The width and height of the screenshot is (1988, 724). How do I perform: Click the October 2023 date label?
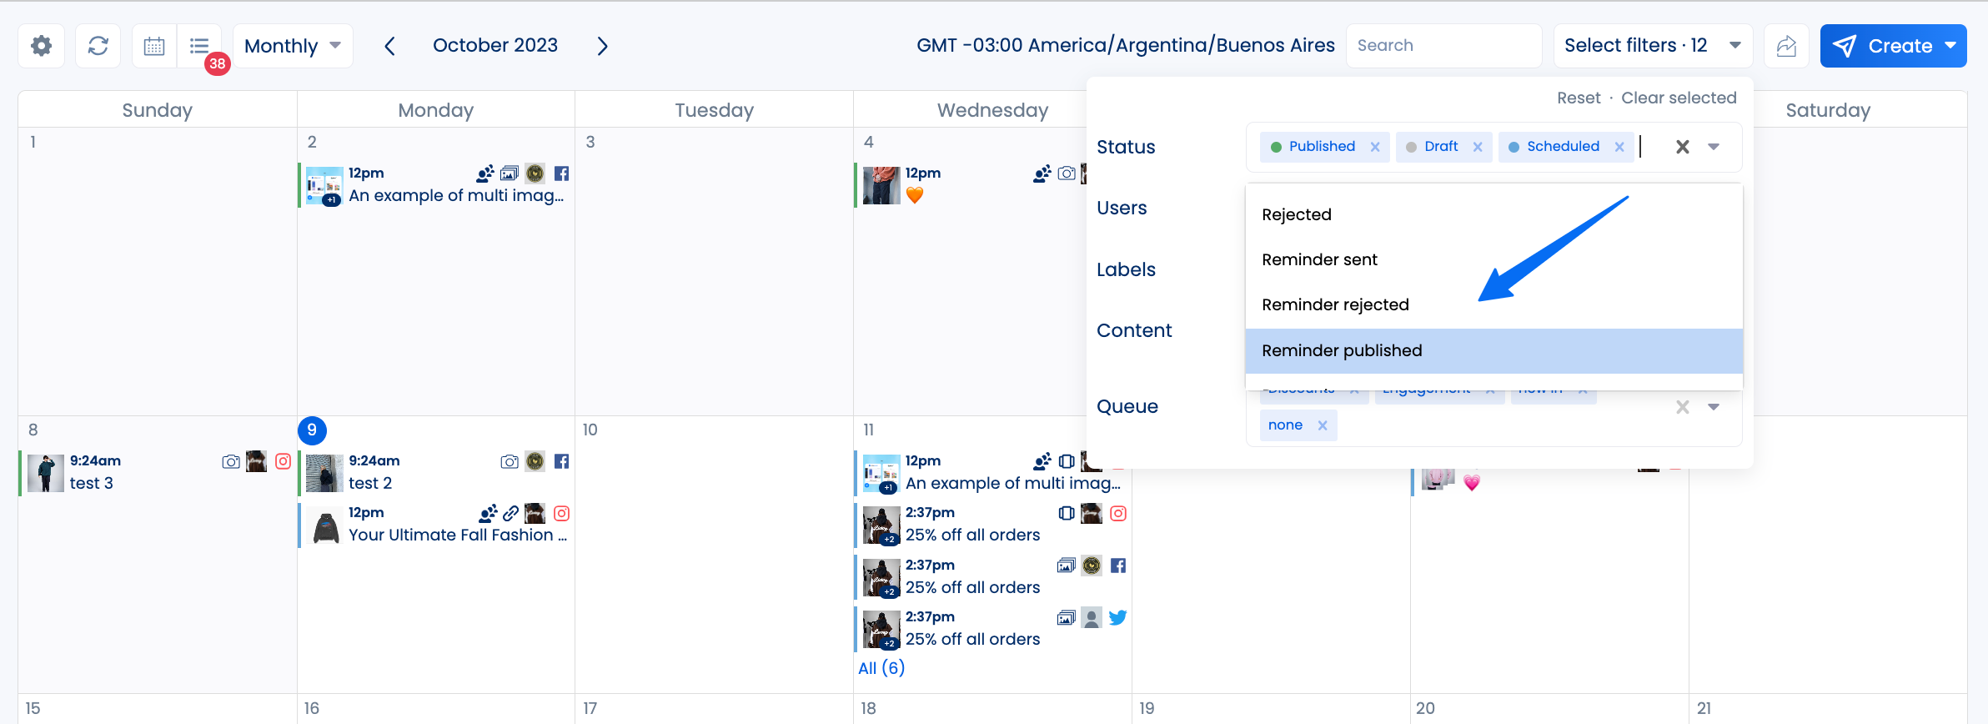(495, 45)
